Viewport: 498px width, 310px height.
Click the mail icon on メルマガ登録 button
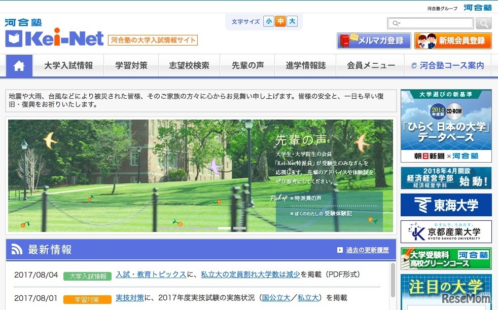(350, 41)
